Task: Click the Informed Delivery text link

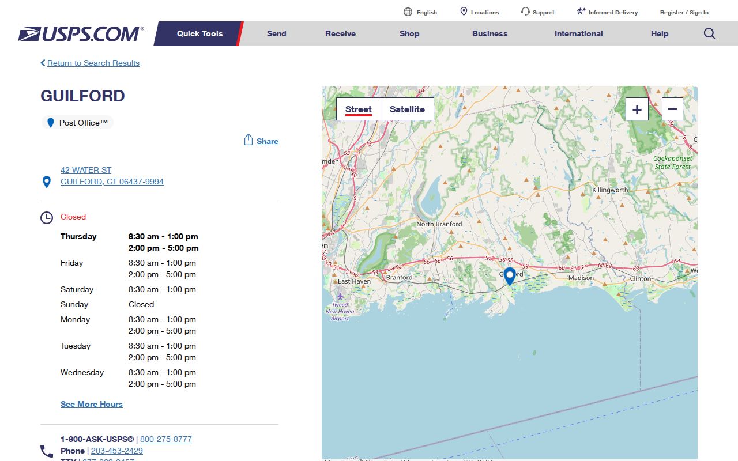Action: (x=613, y=12)
